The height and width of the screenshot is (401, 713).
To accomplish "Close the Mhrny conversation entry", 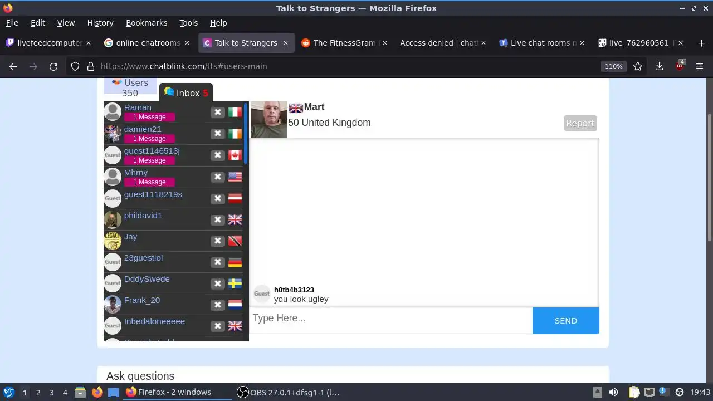I will pos(218,177).
